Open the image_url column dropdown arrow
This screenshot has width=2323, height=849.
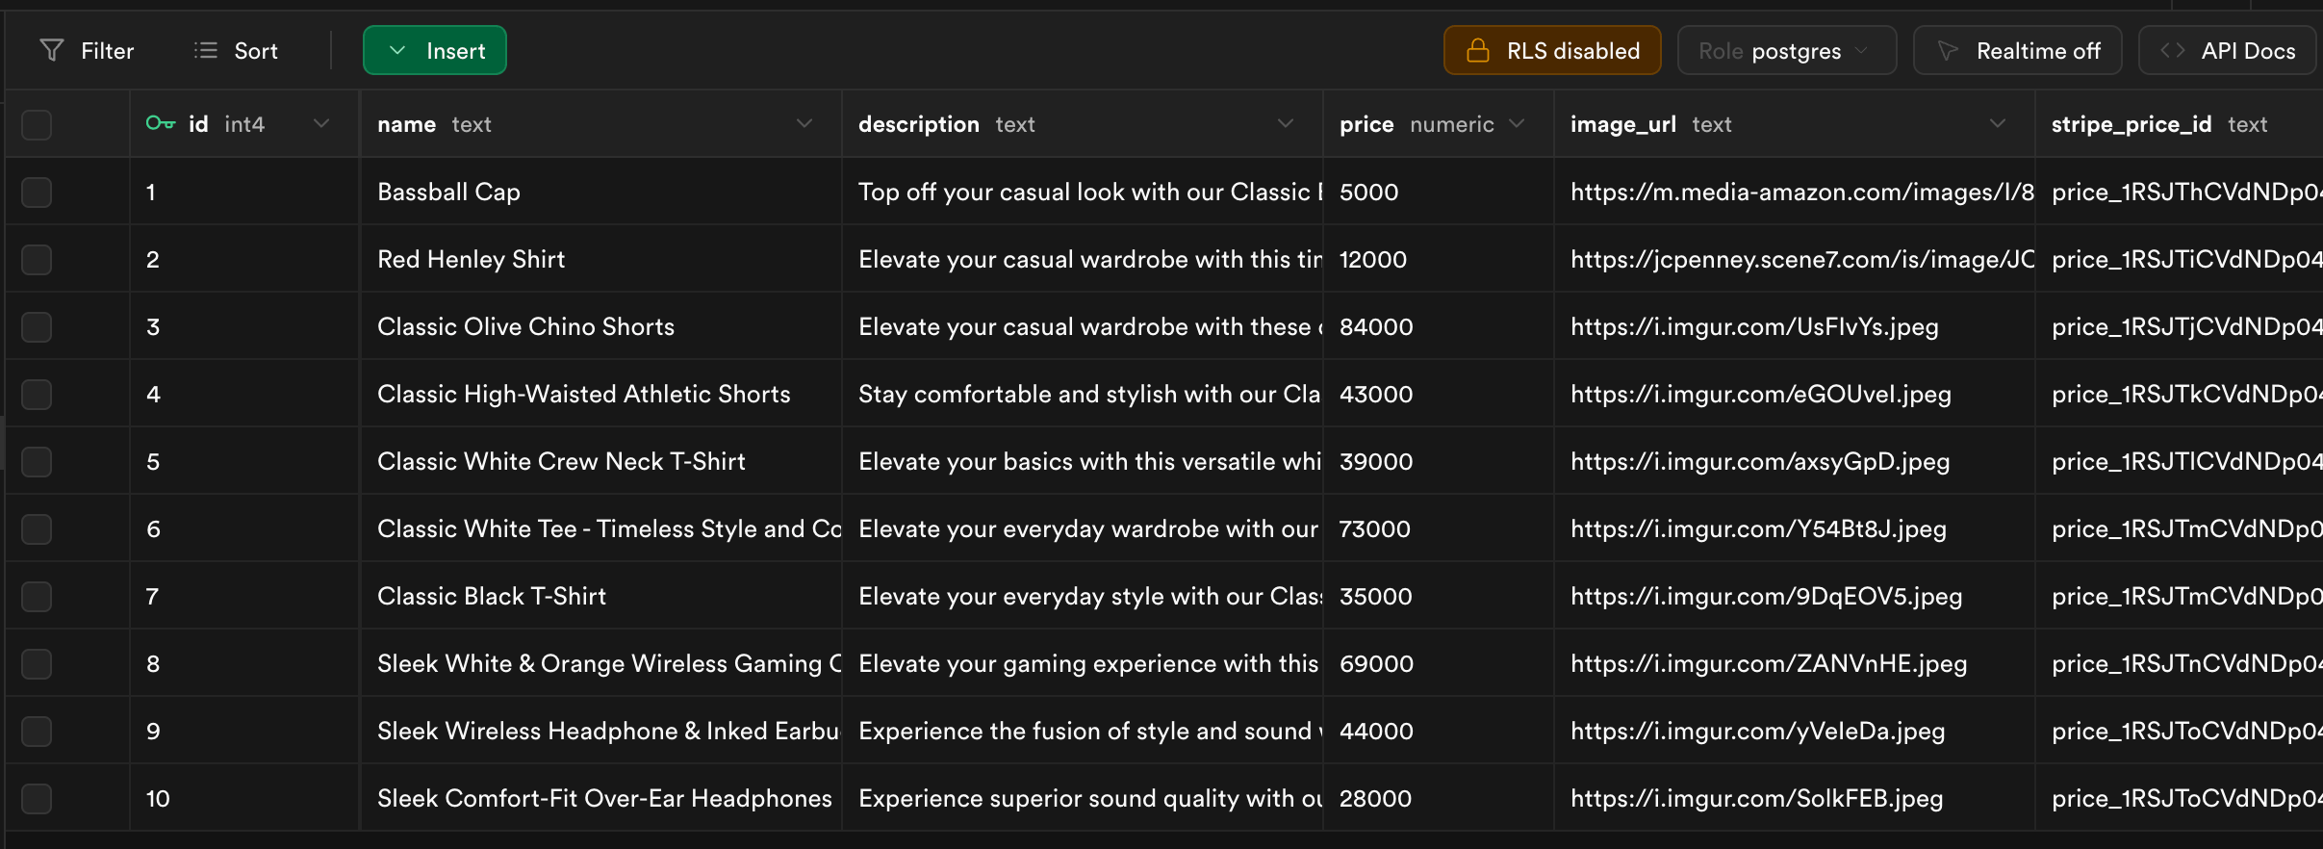[1998, 123]
